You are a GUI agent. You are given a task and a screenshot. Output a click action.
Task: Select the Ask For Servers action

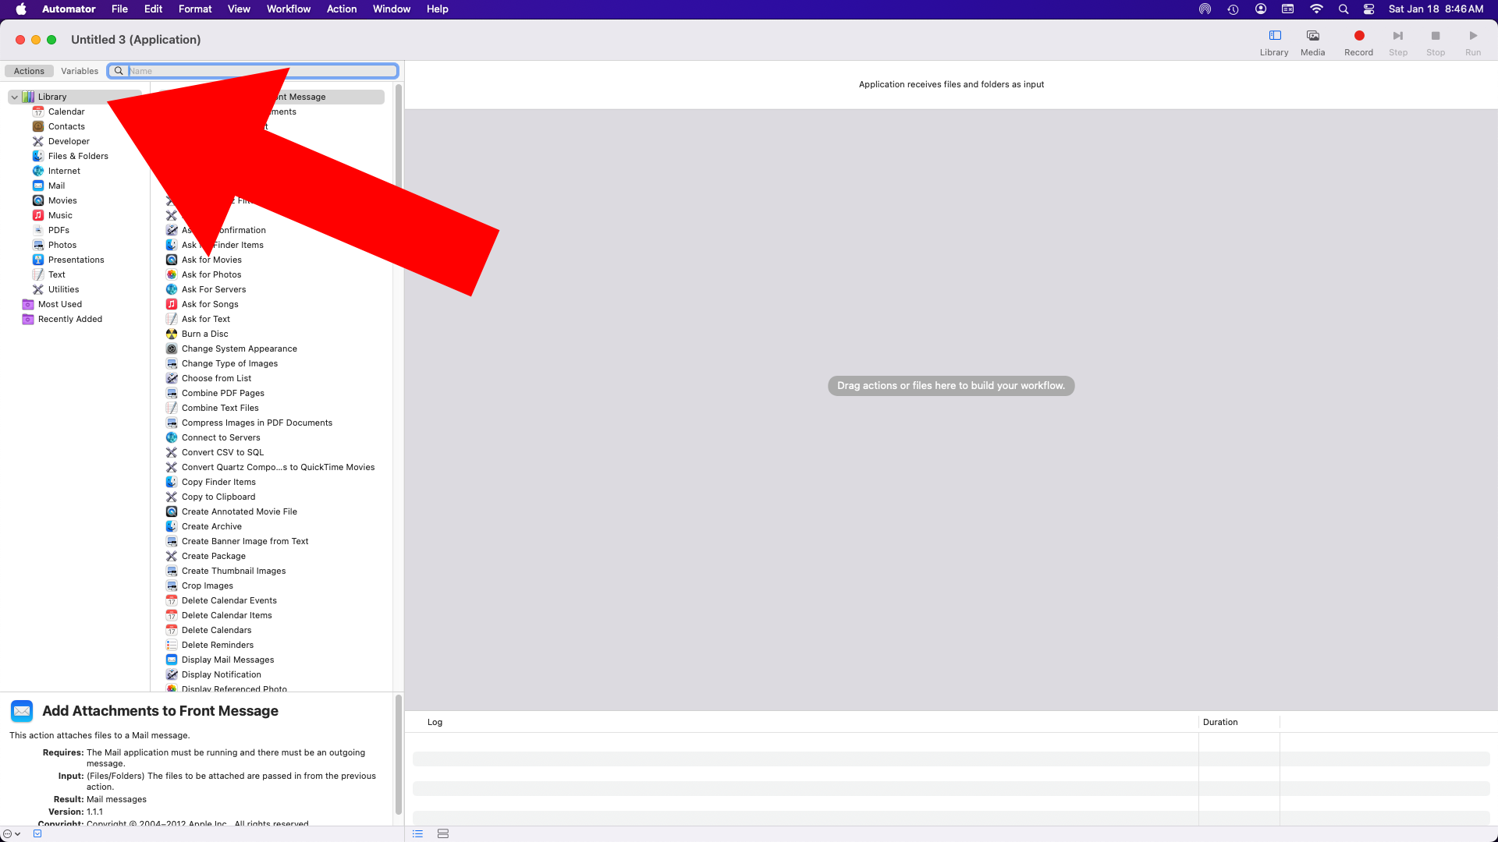point(214,289)
